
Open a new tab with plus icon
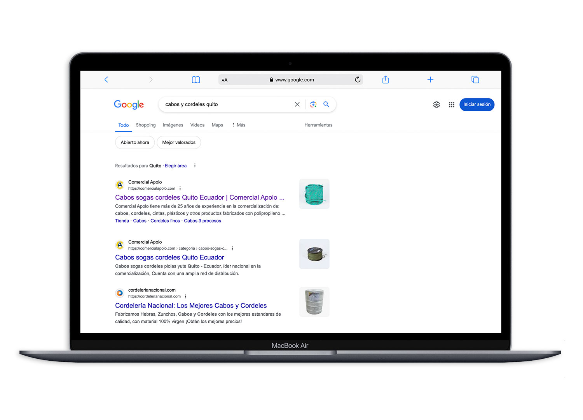(x=430, y=80)
